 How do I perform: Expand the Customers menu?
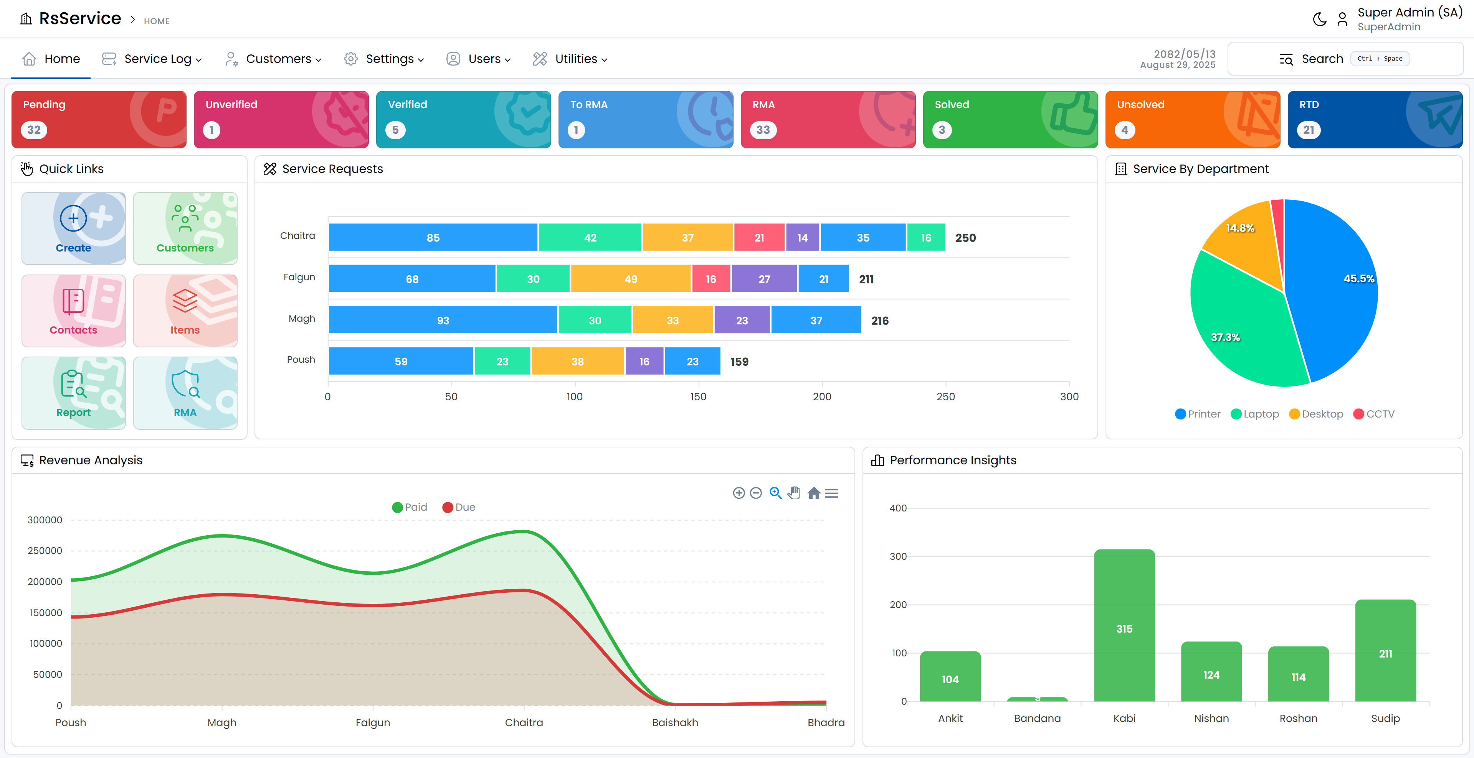274,59
